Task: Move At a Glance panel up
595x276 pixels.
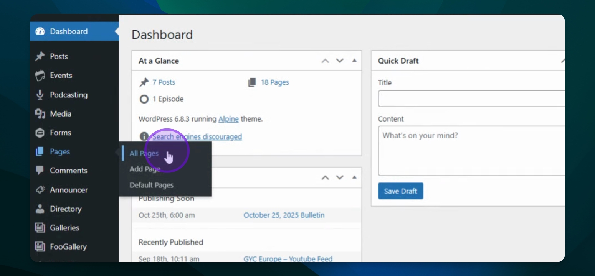Action: (x=325, y=61)
